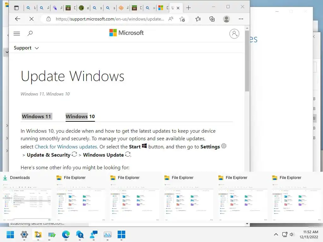Screen dimensions: 323x242
Task: Open the blue Windows tile taskbar app
Action: point(121,234)
